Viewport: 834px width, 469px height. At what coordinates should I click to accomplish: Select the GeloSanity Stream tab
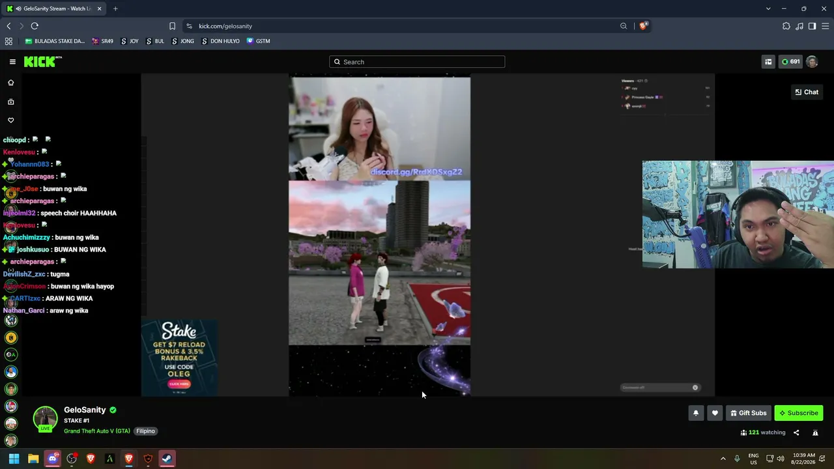[55, 8]
